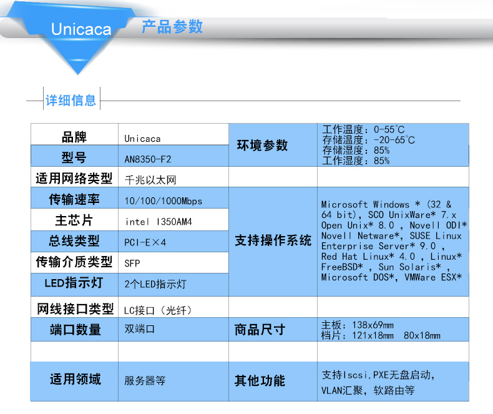
Task: Click the 商品尺寸 label
Action: coord(260,330)
